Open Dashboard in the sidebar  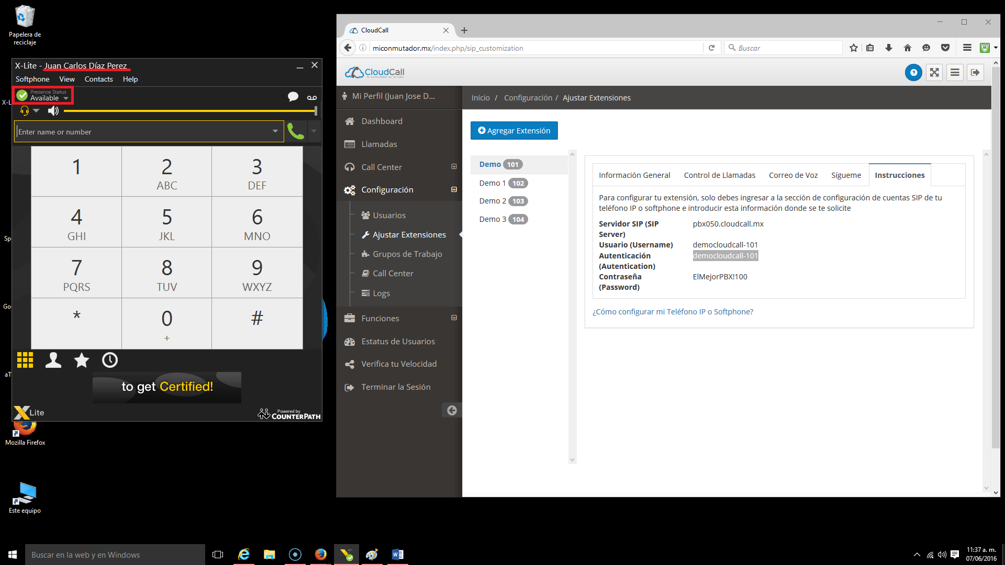point(399,121)
